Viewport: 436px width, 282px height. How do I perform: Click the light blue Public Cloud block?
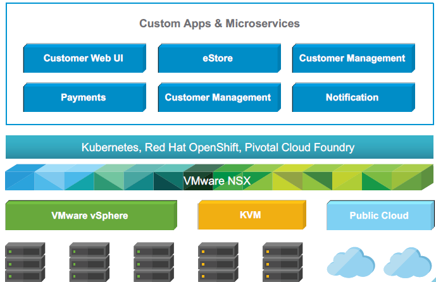coord(380,216)
